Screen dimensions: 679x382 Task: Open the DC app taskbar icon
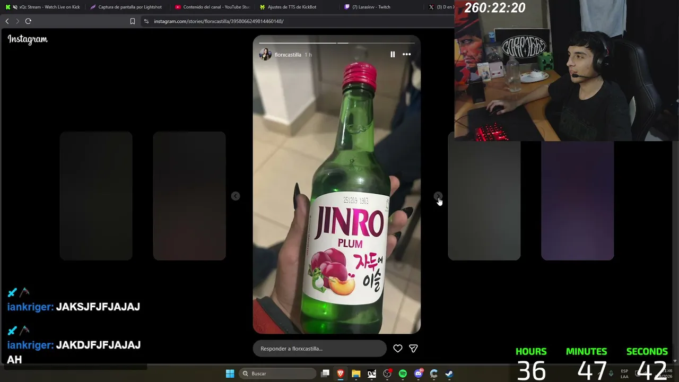pyautogui.click(x=372, y=374)
